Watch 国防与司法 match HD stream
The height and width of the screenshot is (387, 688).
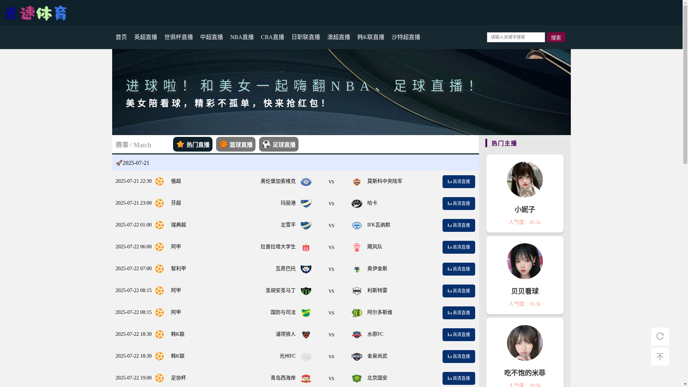point(459,313)
